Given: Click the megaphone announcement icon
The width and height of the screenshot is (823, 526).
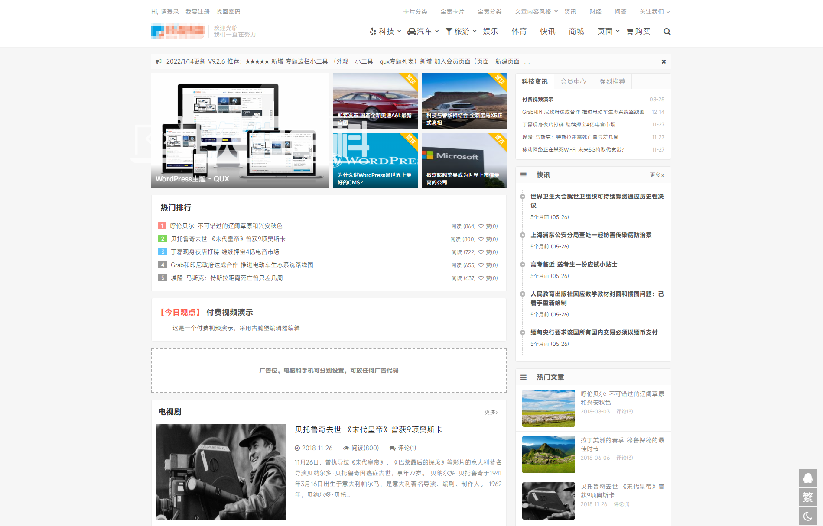Looking at the screenshot, I should (159, 61).
